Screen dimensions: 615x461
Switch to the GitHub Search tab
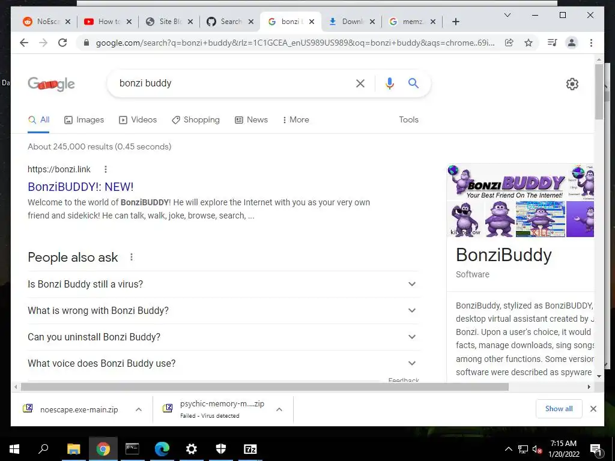coord(230,22)
